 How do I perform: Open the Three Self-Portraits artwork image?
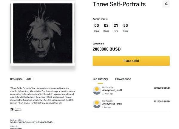[x=43, y=33]
